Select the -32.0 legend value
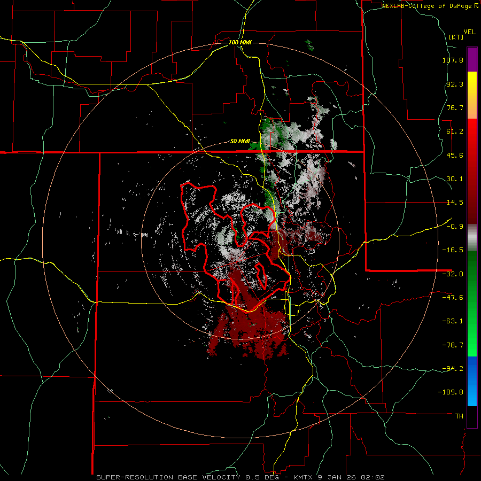Image resolution: width=481 pixels, height=481 pixels. [453, 274]
